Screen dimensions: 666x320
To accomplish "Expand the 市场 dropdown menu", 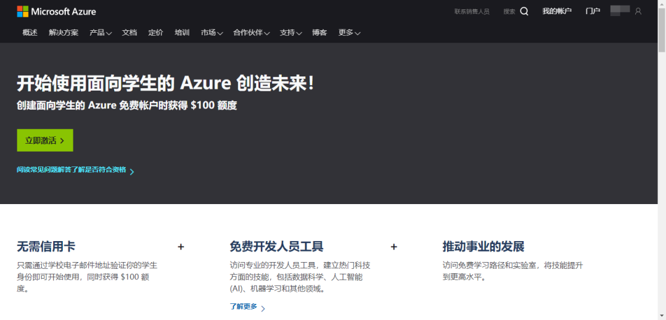I will (212, 33).
